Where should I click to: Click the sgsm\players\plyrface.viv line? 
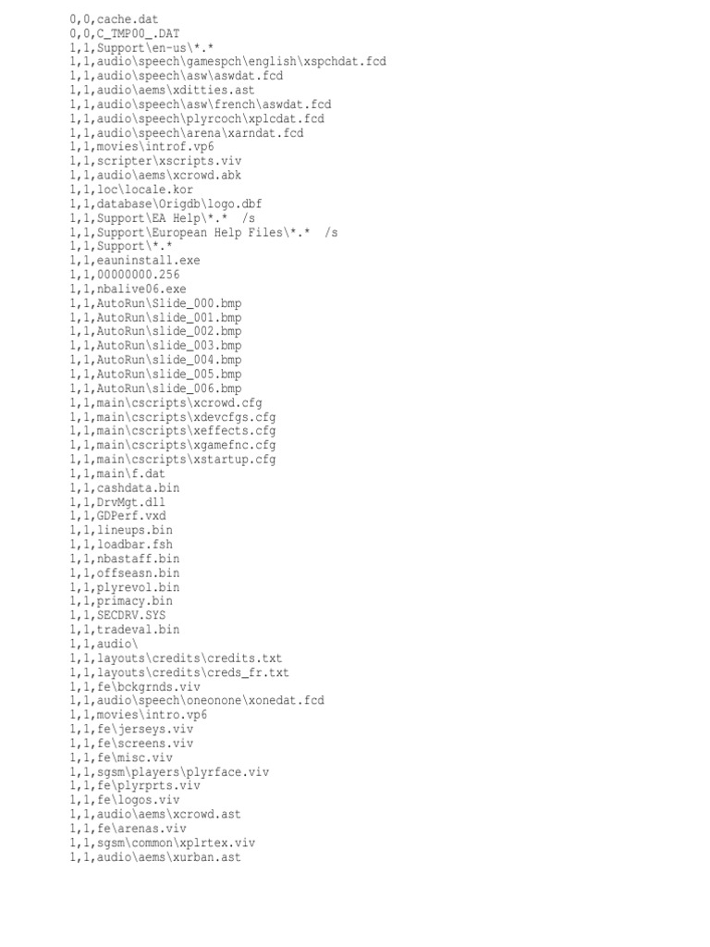click(169, 772)
